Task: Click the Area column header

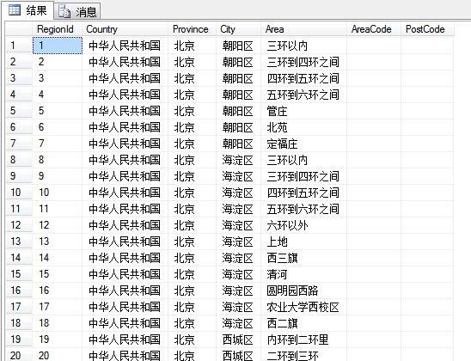Action: pos(303,29)
